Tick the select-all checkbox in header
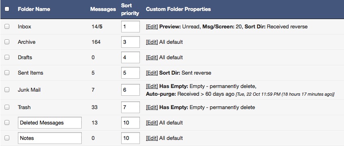Screen dimensions: 344x146 pos(7,9)
